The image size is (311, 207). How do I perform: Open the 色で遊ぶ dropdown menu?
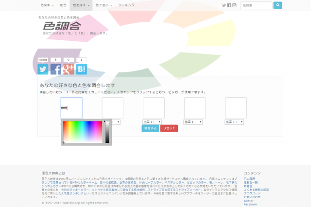(104, 5)
